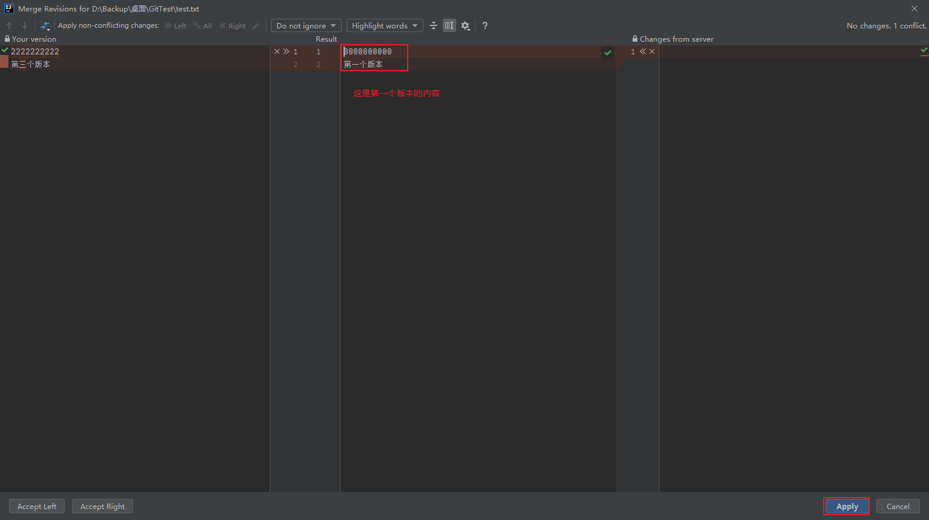The height and width of the screenshot is (520, 929).
Task: Go to previous difference arrow
Action: coord(9,25)
